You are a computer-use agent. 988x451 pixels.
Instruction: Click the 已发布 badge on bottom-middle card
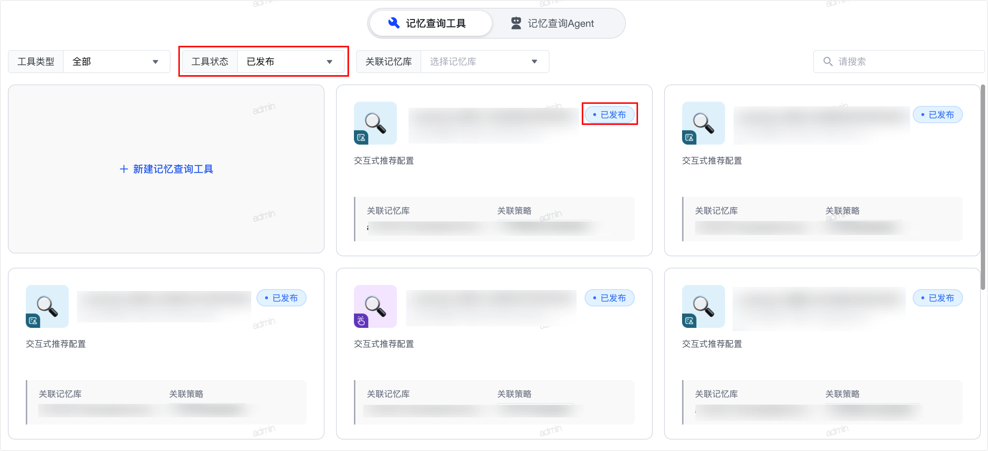[x=609, y=298]
